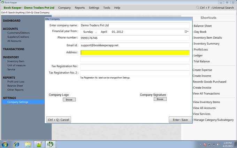Click Enter : Save button
The width and height of the screenshot is (237, 148).
point(180,120)
